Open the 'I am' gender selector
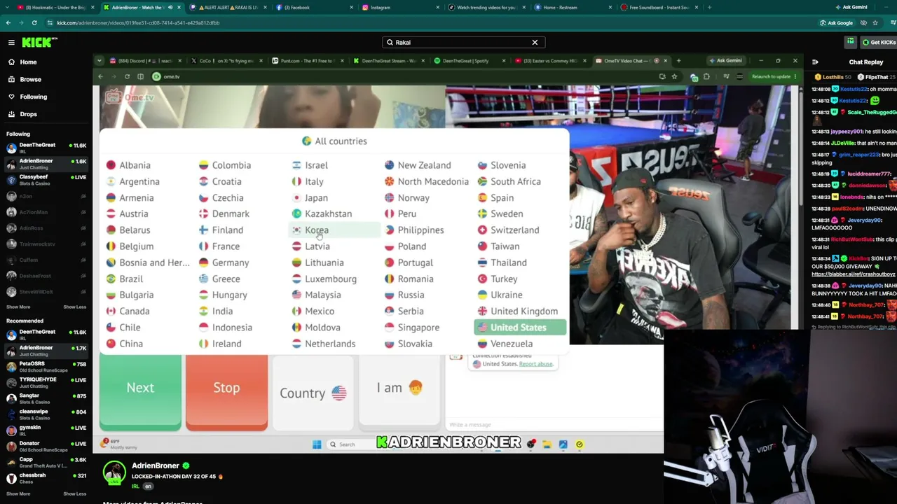Image resolution: width=897 pixels, height=504 pixels. (x=399, y=392)
